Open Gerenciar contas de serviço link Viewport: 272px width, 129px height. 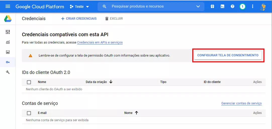click(242, 103)
